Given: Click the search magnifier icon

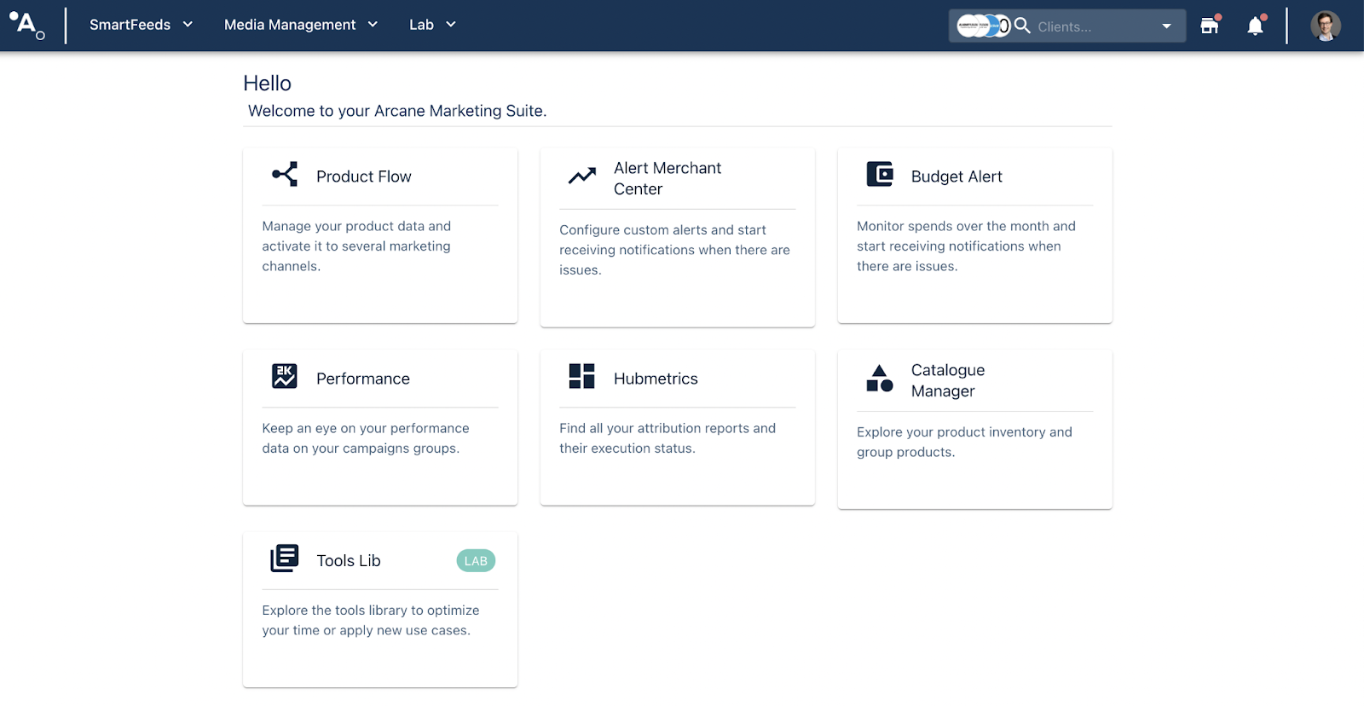Looking at the screenshot, I should (x=1022, y=26).
